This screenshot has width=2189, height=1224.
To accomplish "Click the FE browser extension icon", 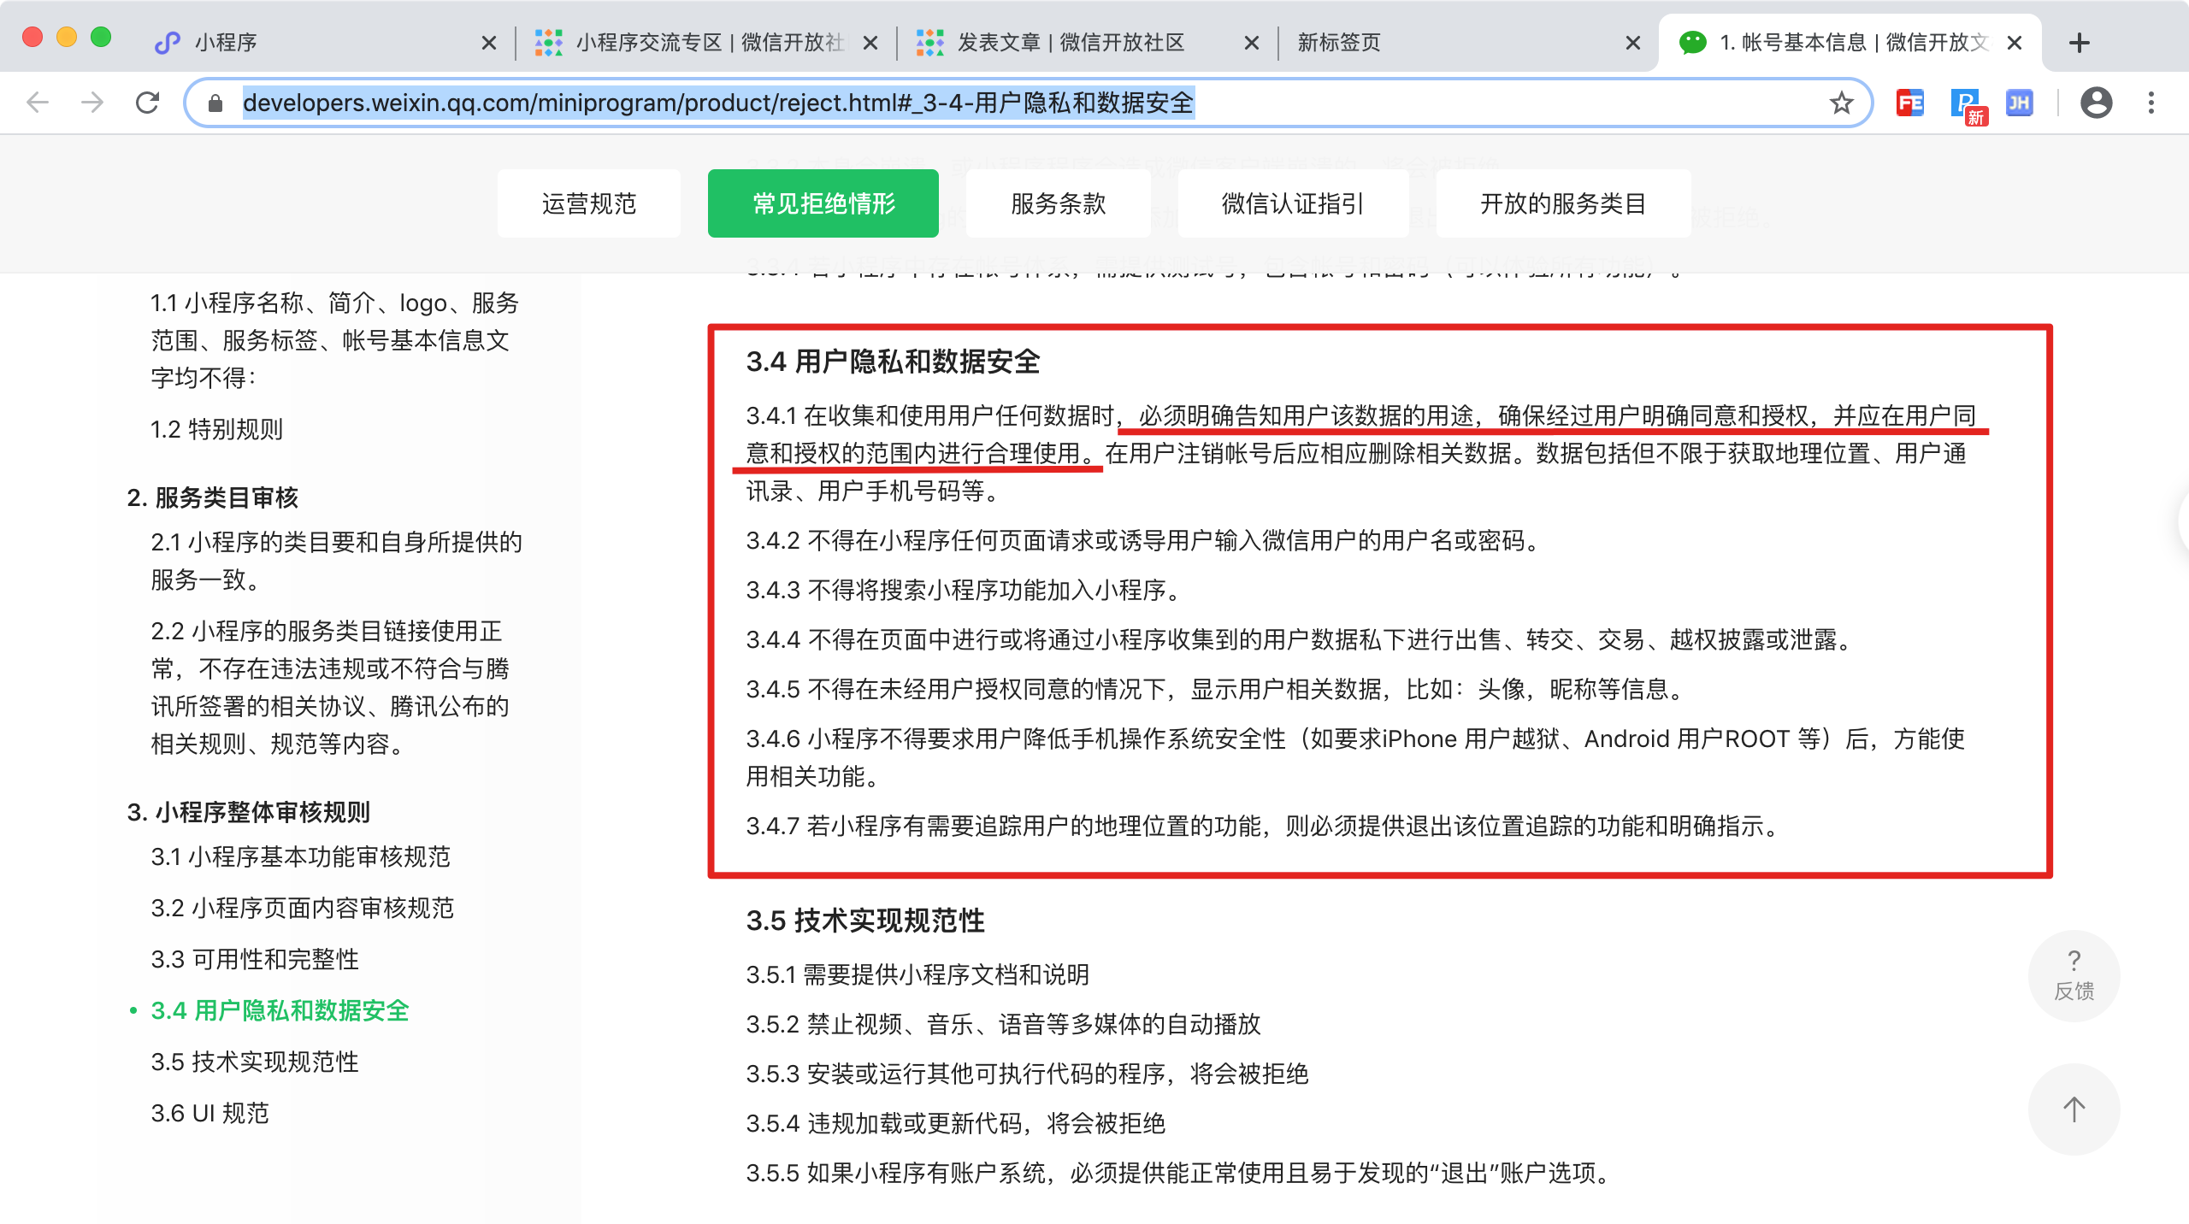I will point(1912,103).
